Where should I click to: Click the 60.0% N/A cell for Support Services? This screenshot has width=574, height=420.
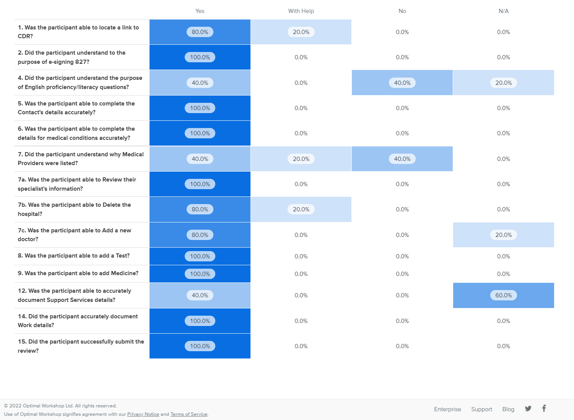coord(503,295)
